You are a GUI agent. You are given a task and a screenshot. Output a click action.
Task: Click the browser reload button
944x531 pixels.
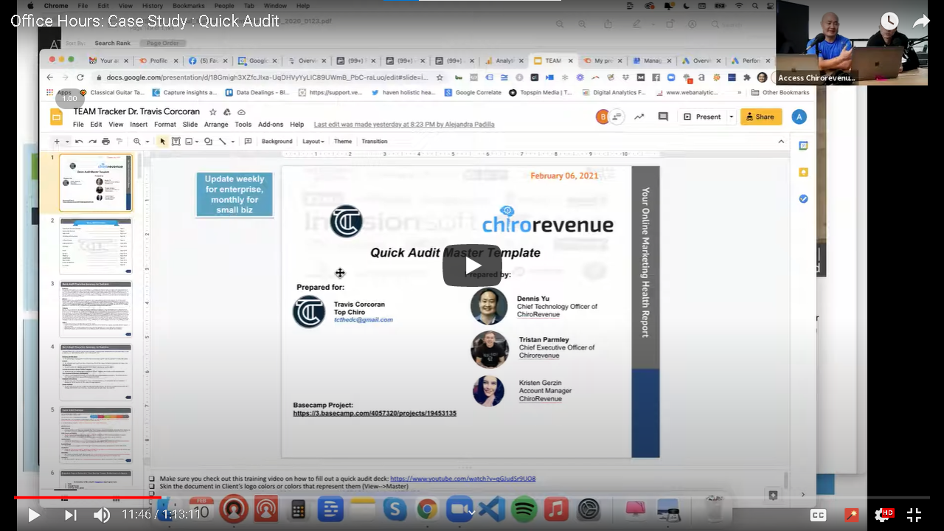(x=80, y=77)
